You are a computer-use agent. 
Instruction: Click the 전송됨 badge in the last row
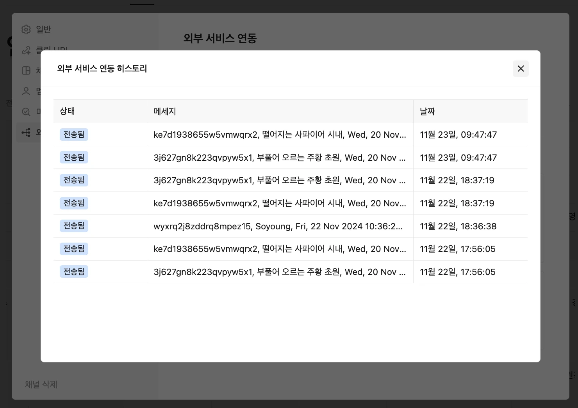(x=74, y=271)
